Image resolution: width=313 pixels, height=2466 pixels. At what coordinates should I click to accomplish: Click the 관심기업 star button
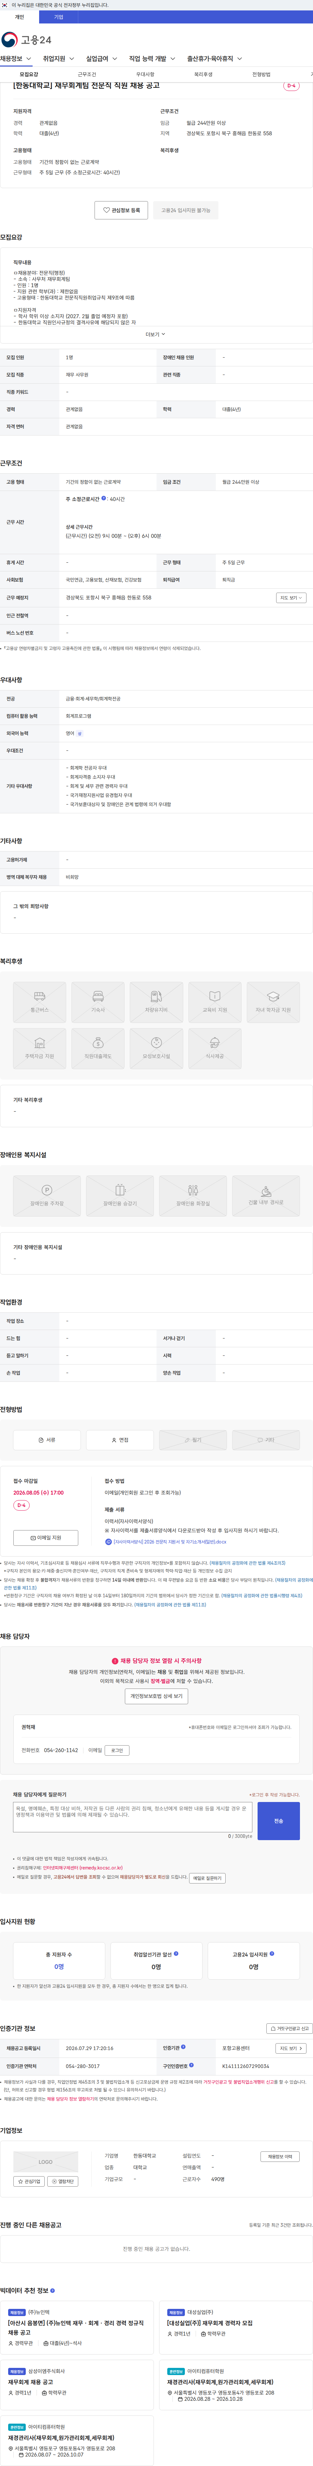point(29,2182)
